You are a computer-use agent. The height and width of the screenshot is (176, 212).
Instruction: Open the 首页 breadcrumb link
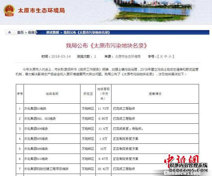pyautogui.click(x=20, y=32)
